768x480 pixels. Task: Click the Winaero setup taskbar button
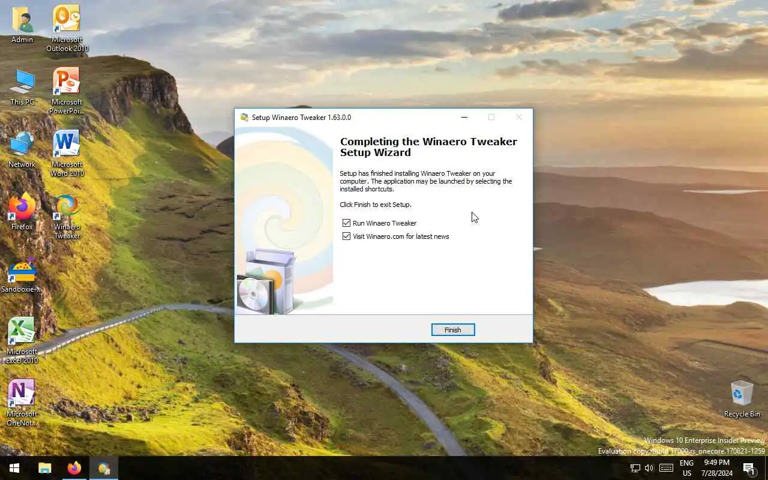pyautogui.click(x=104, y=468)
